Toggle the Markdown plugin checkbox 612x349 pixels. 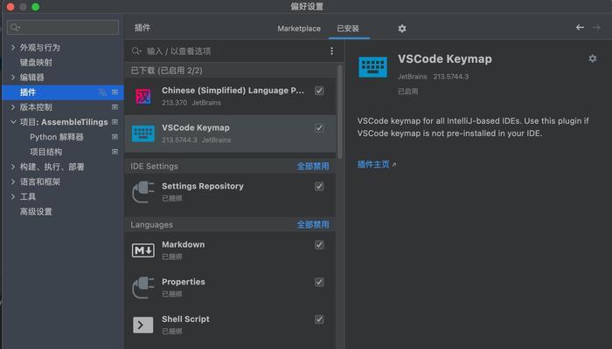319,244
